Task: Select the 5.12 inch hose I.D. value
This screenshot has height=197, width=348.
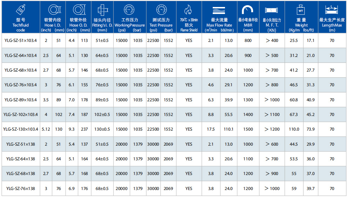Action: pos(46,129)
